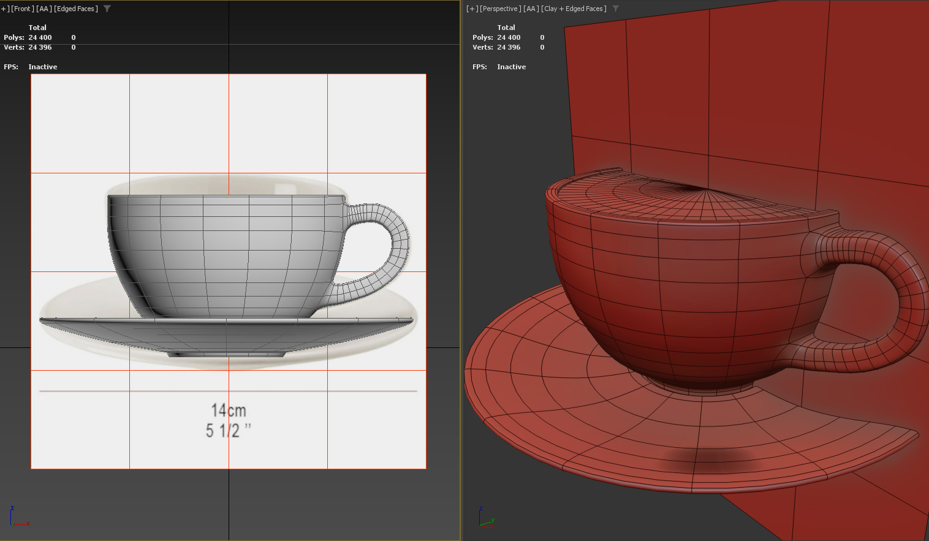
Task: Toggle [Edged Faces] display in the Front viewport
Action: point(76,9)
